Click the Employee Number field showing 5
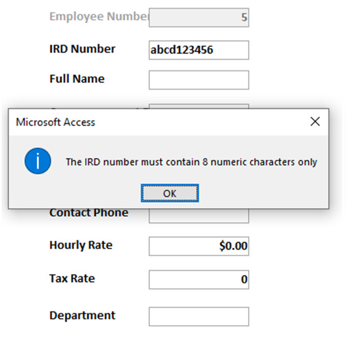 [x=199, y=17]
